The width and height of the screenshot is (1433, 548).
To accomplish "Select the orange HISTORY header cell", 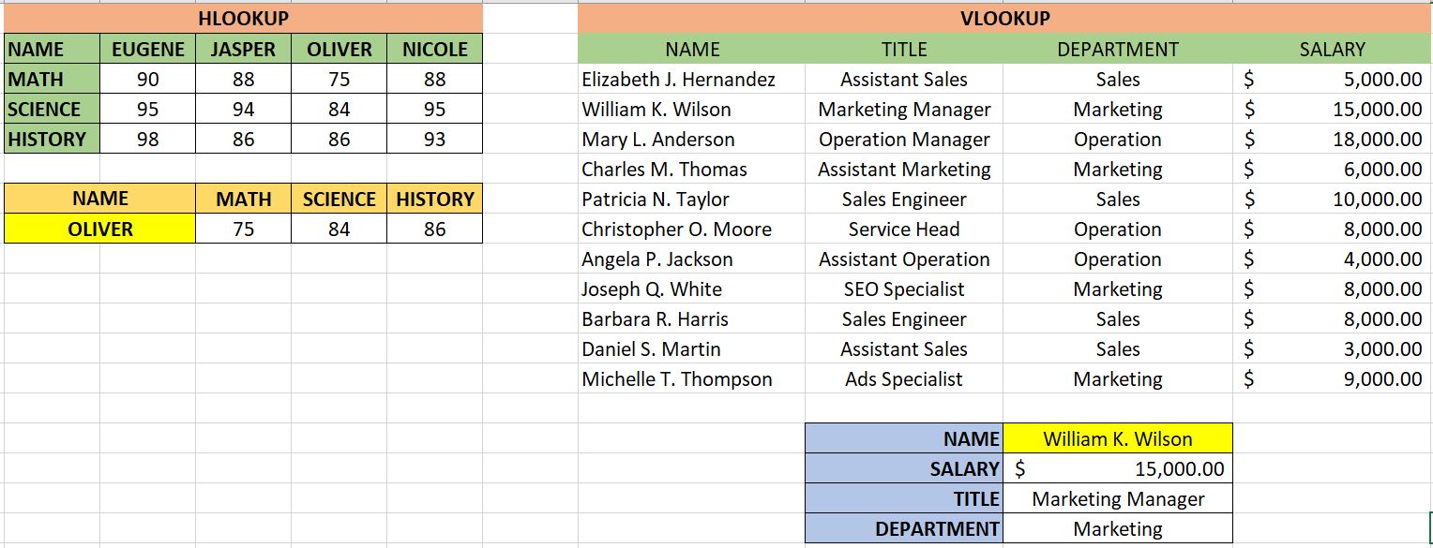I will [434, 199].
